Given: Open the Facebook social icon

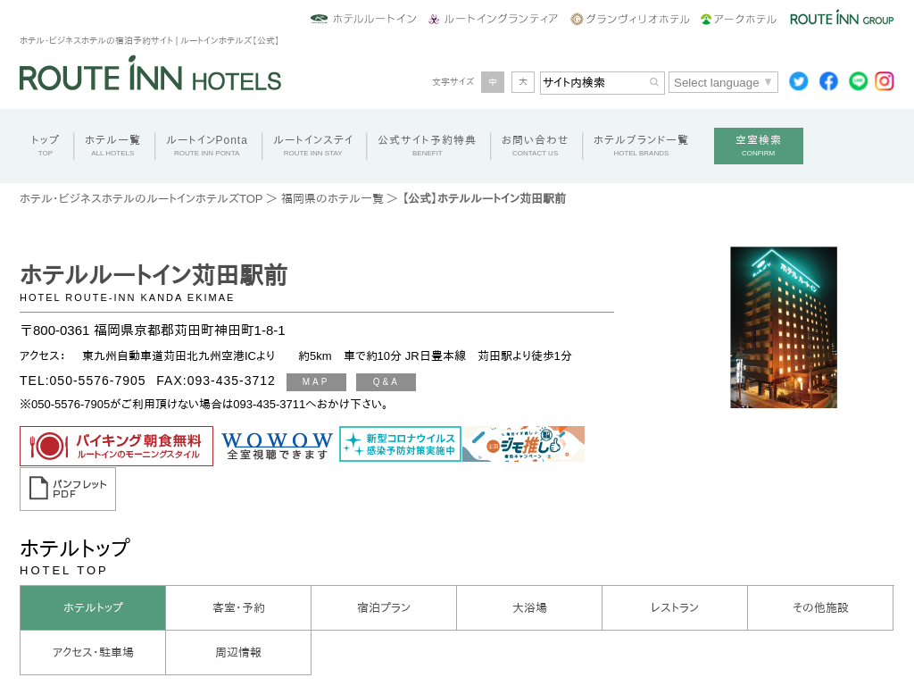Looking at the screenshot, I should pos(828,81).
